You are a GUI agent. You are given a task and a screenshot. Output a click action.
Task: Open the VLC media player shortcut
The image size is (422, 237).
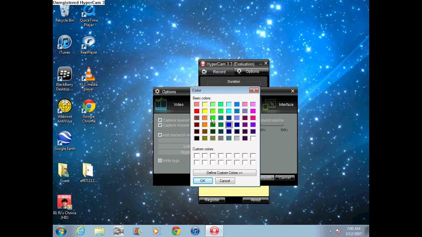pyautogui.click(x=89, y=76)
